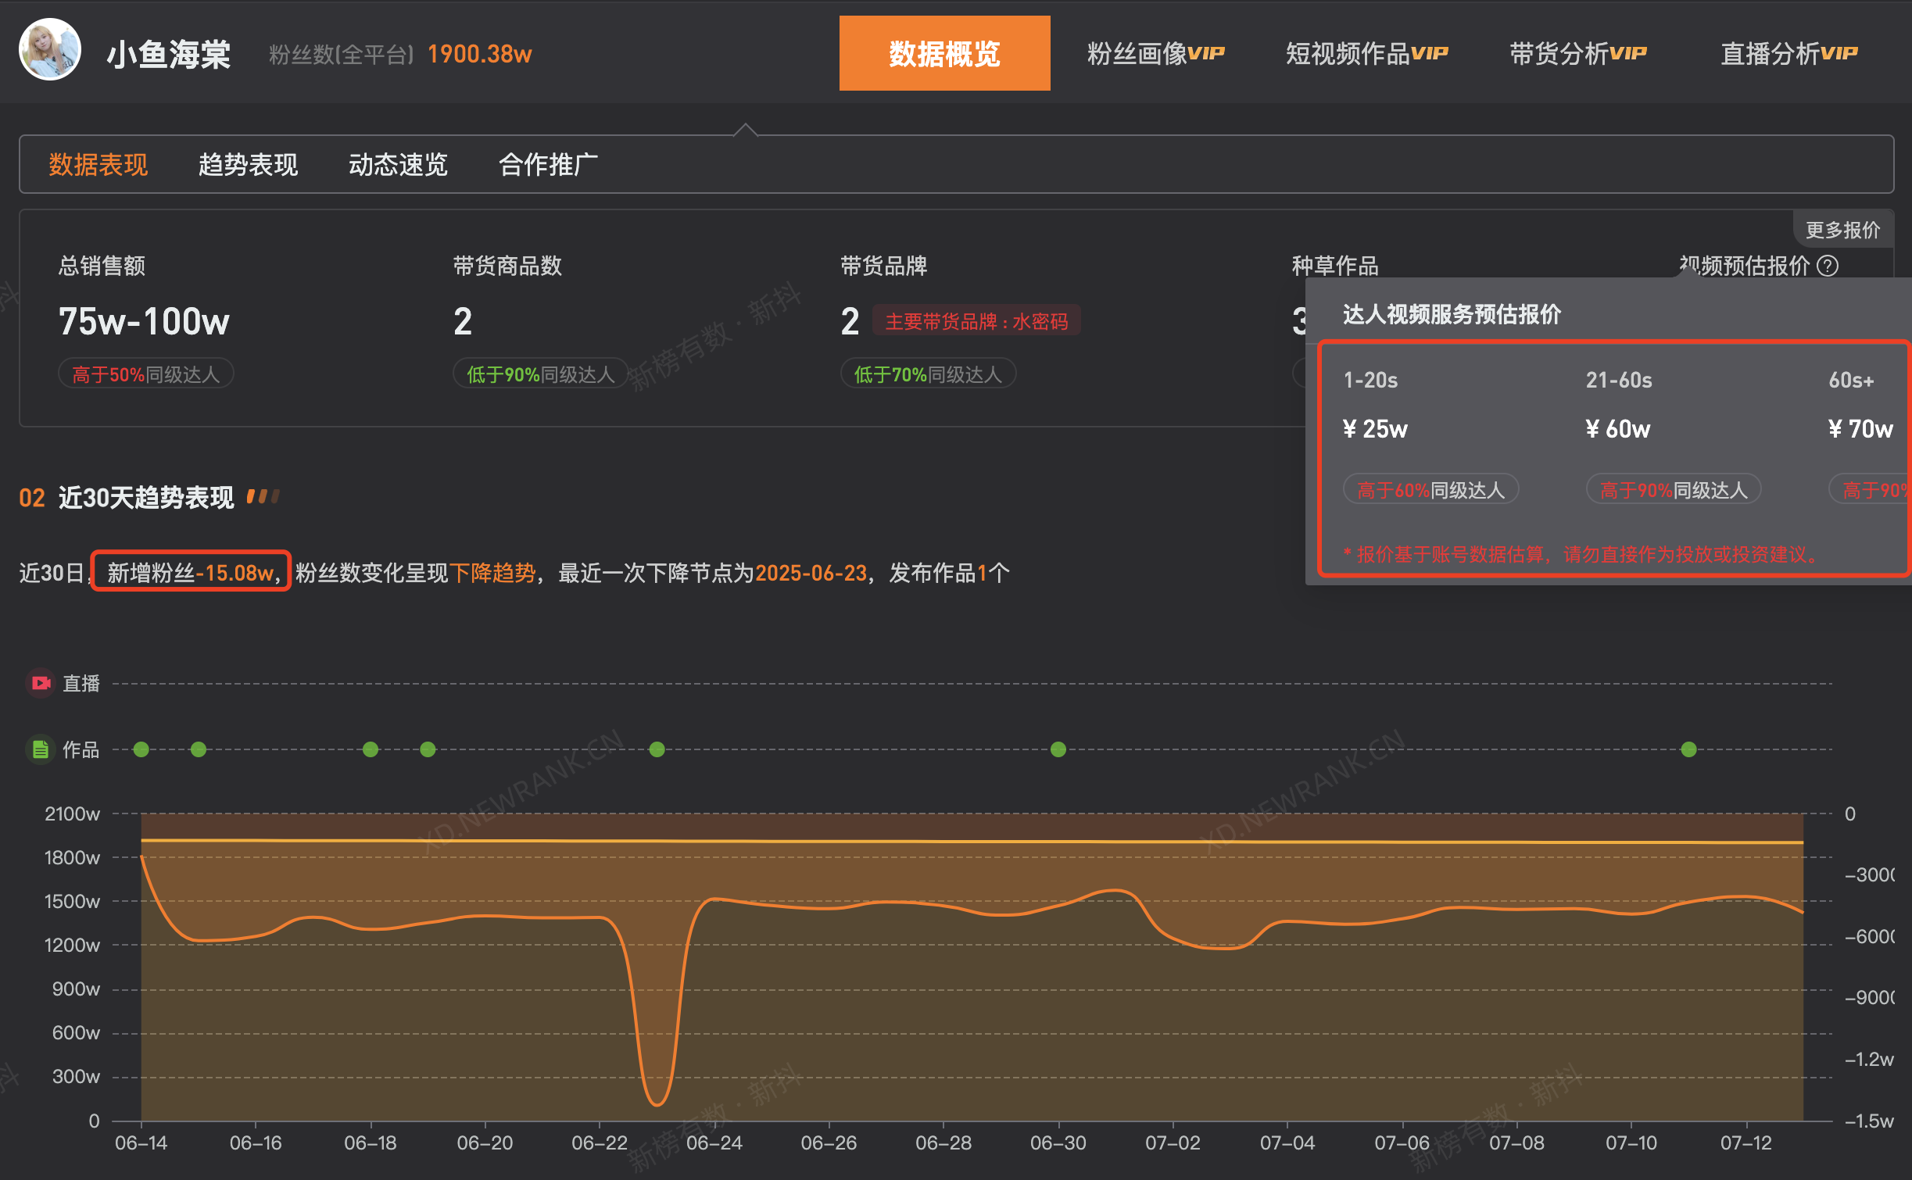Click the 作品 dot on 07-11
The height and width of the screenshot is (1180, 1912).
point(1689,749)
